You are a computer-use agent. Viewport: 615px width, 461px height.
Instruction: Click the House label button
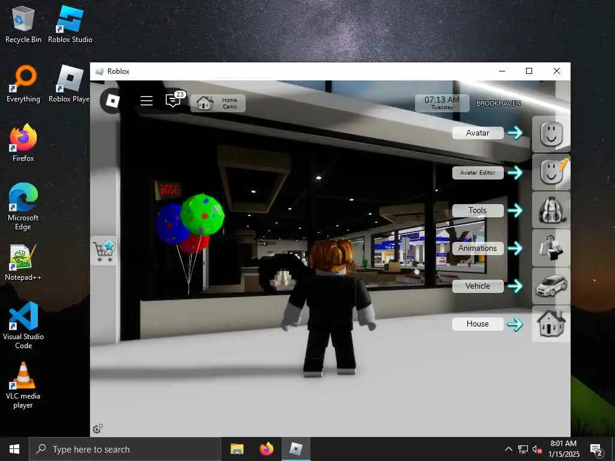pos(477,324)
